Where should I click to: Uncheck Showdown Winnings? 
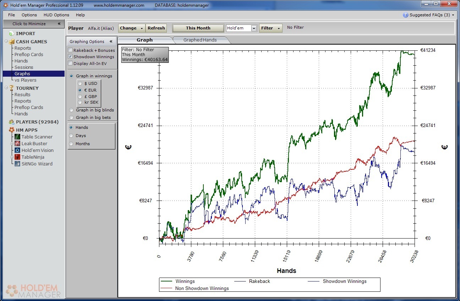(x=70, y=56)
